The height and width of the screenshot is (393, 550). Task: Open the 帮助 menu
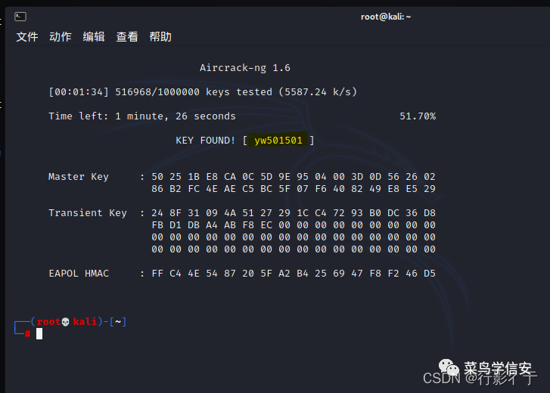160,37
